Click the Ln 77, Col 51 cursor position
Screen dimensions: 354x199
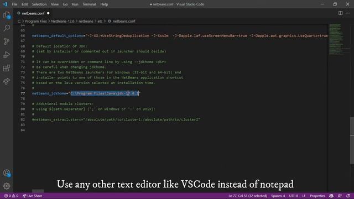(248, 196)
